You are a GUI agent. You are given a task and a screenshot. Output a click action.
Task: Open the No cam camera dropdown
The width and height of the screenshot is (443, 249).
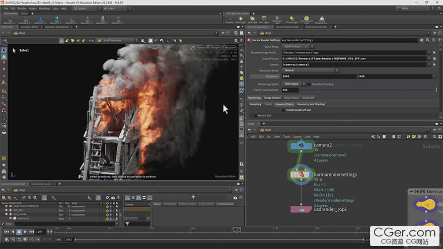tap(230, 48)
